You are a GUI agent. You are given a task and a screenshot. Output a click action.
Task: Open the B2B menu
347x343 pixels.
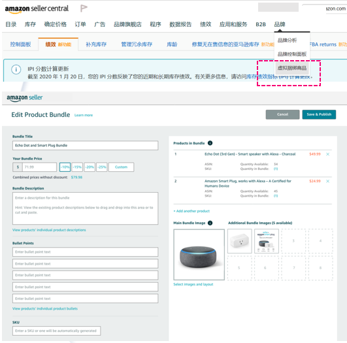(261, 24)
